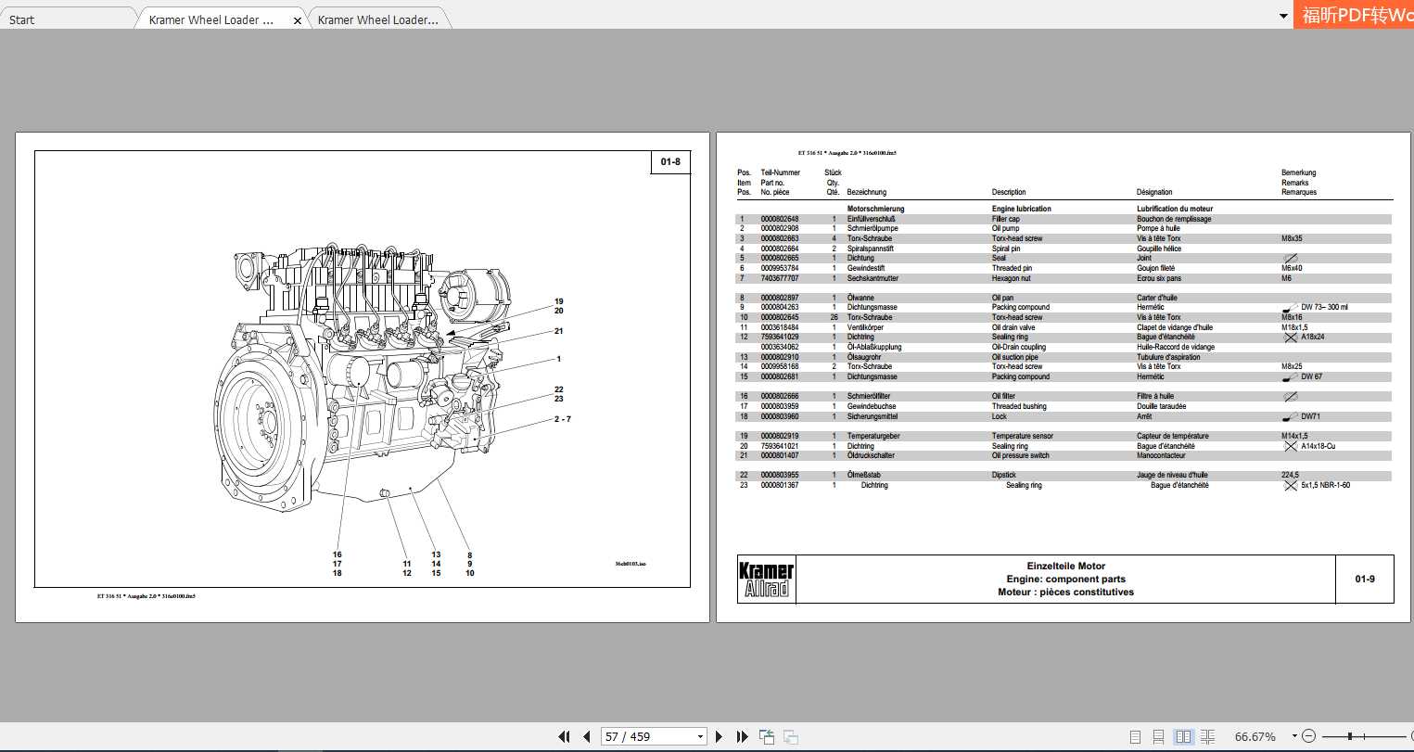Click the Kramer Allrad logo

[x=766, y=580]
